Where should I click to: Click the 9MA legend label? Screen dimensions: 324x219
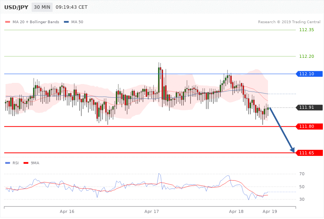click(35, 163)
